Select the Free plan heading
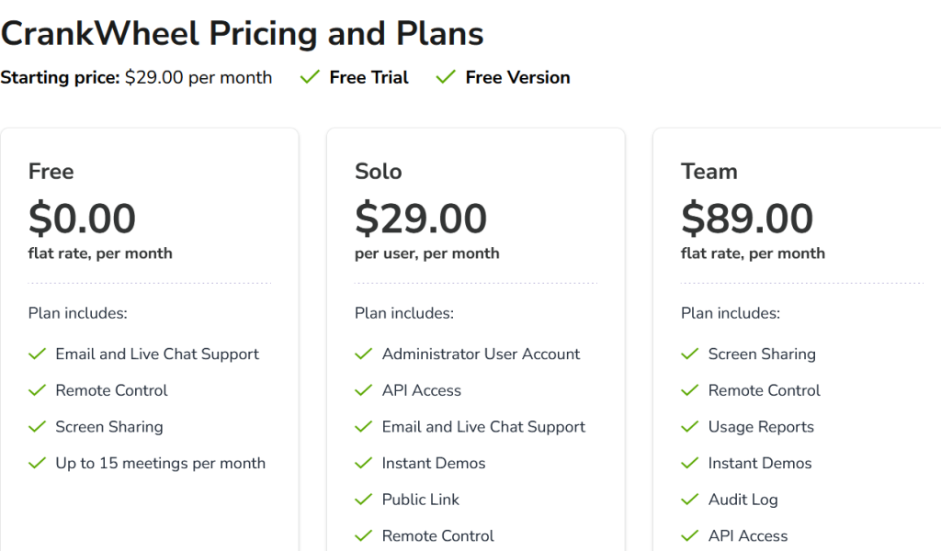 point(51,172)
